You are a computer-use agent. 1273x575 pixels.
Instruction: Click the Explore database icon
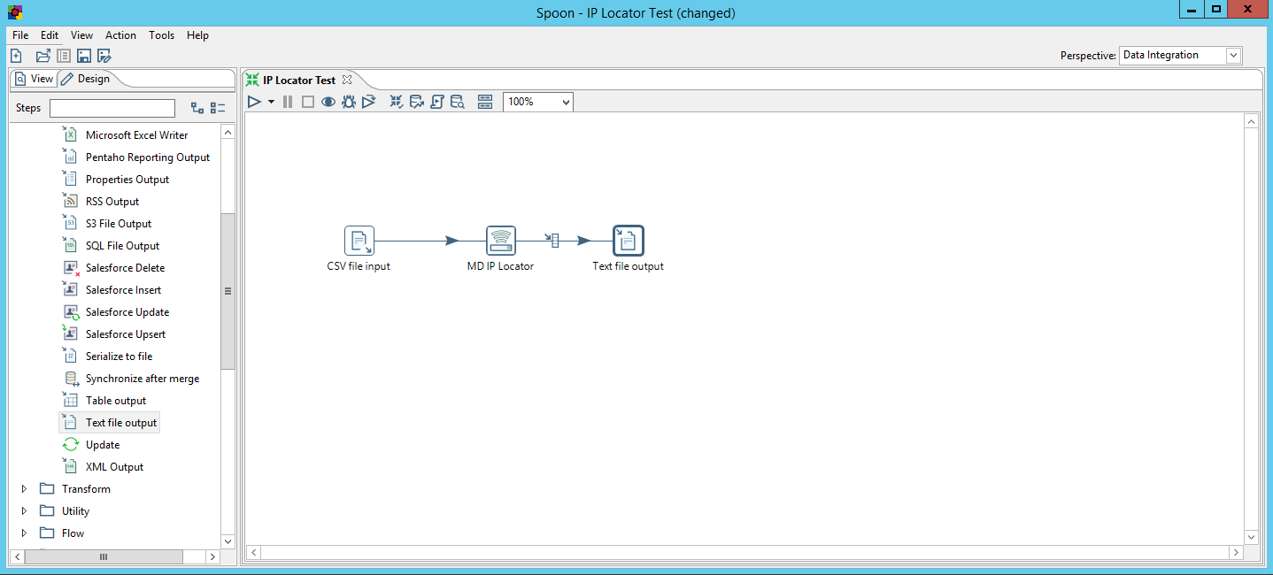tap(457, 102)
